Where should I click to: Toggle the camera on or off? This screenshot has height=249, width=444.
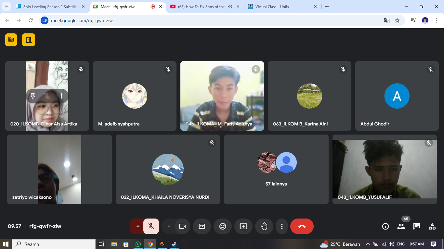182,226
